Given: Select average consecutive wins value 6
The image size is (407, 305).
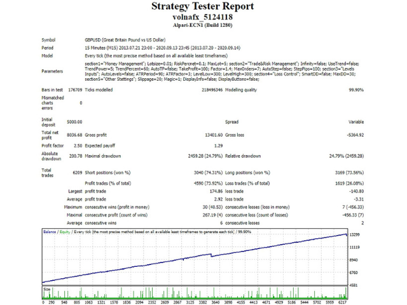Looking at the screenshot, I should pyautogui.click(x=221, y=223).
